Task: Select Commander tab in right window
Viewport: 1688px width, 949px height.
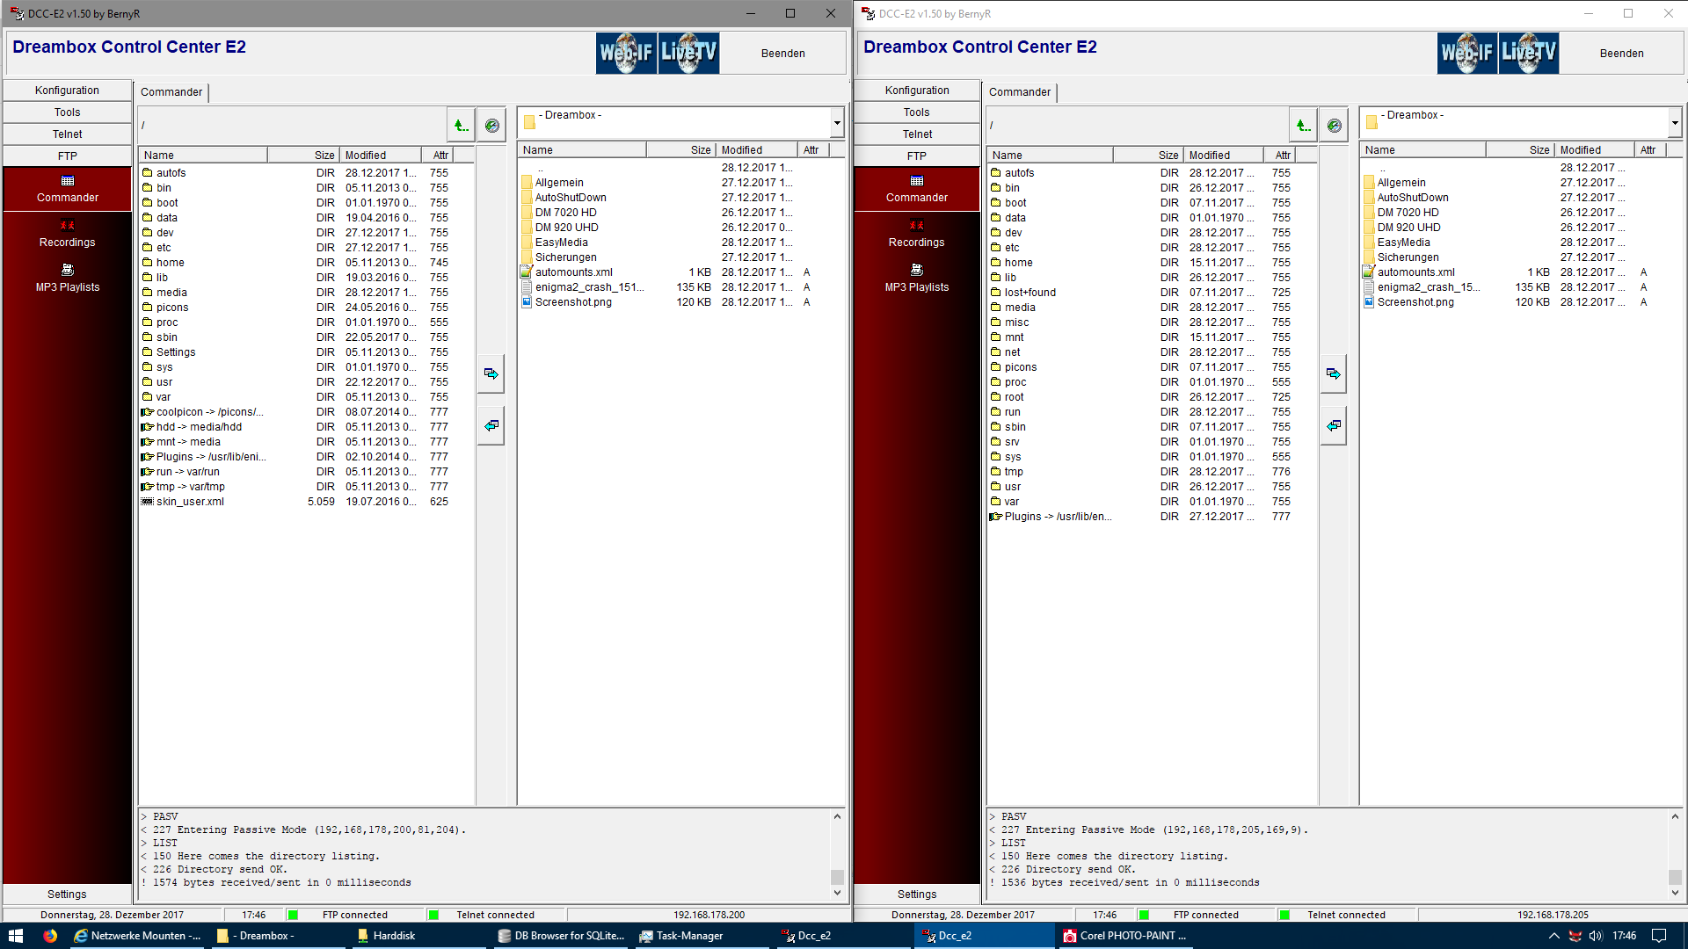Action: click(1019, 92)
